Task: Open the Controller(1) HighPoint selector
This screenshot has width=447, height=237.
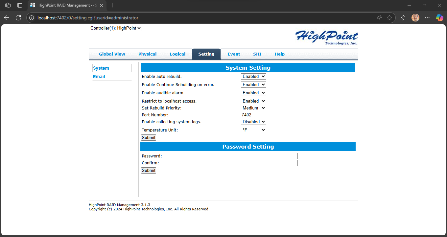Action: [x=115, y=28]
